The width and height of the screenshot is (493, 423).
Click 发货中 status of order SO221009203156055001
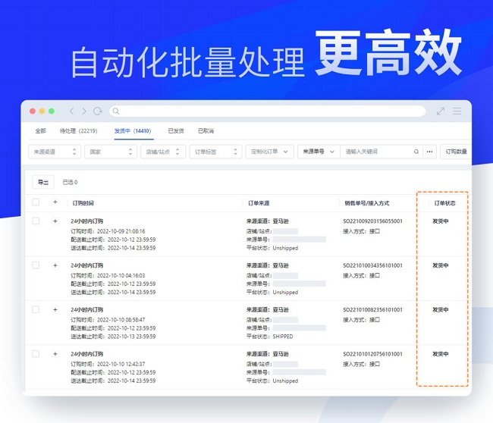(x=441, y=221)
